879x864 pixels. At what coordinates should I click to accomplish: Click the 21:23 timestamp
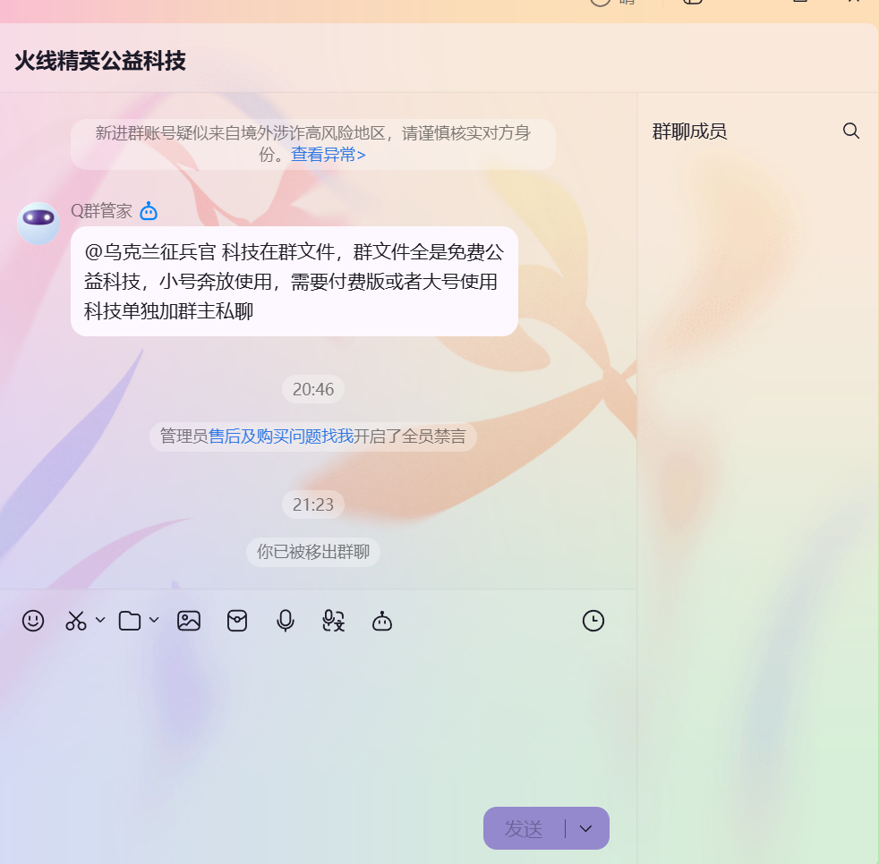312,504
